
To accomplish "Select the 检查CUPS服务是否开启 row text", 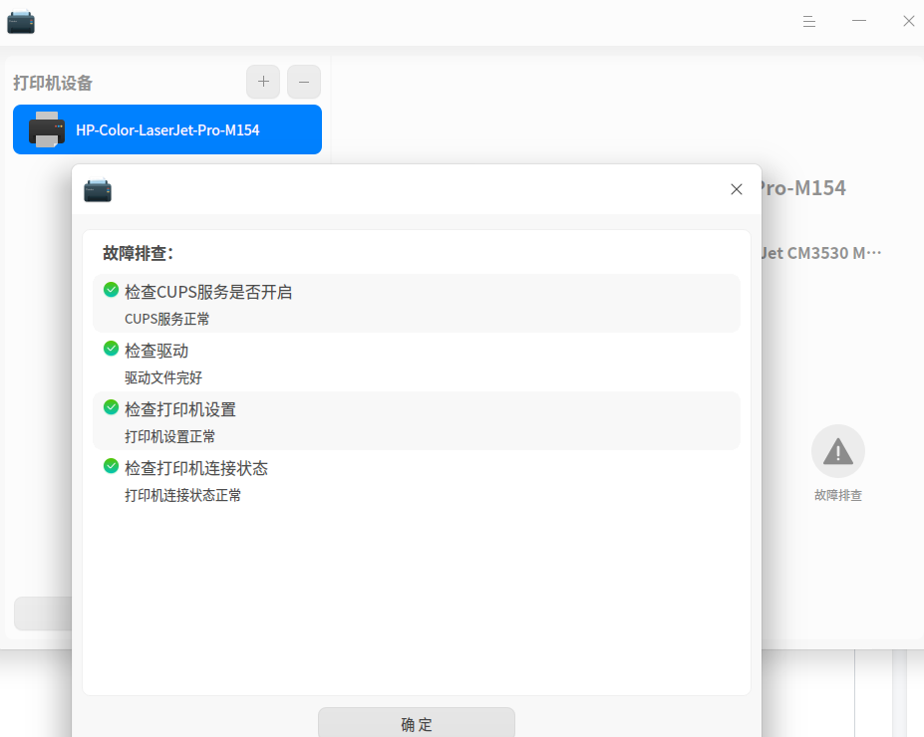I will pos(208,292).
